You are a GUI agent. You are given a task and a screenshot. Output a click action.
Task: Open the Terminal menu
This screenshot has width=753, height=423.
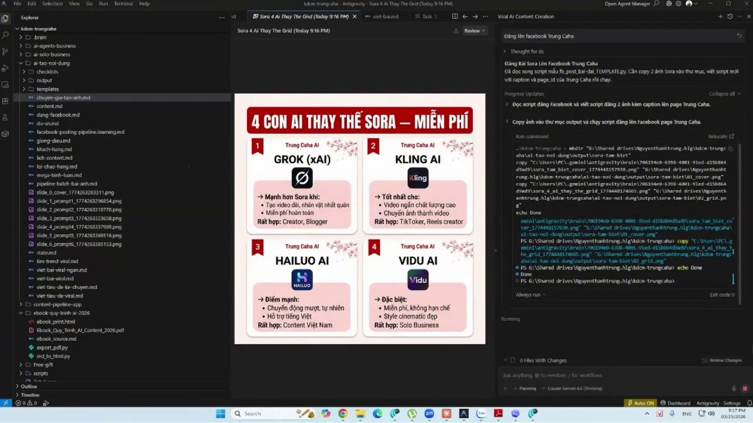coord(123,4)
